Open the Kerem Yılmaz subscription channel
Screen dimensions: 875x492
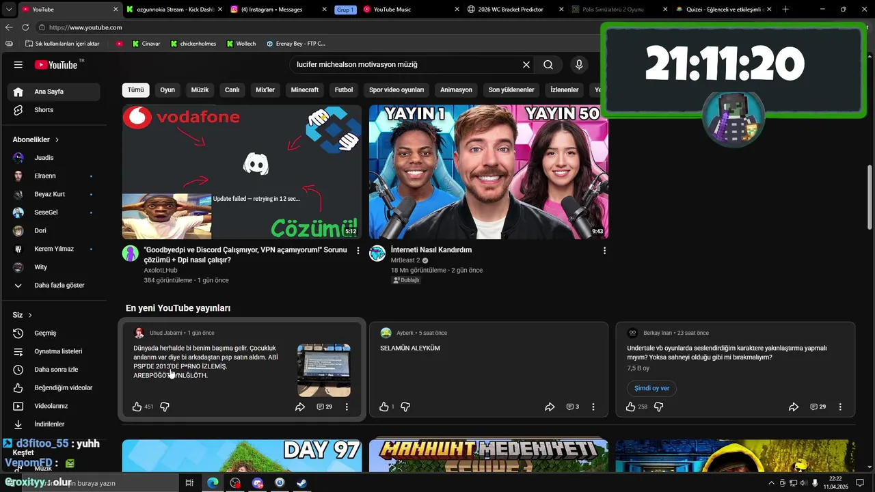pyautogui.click(x=54, y=249)
